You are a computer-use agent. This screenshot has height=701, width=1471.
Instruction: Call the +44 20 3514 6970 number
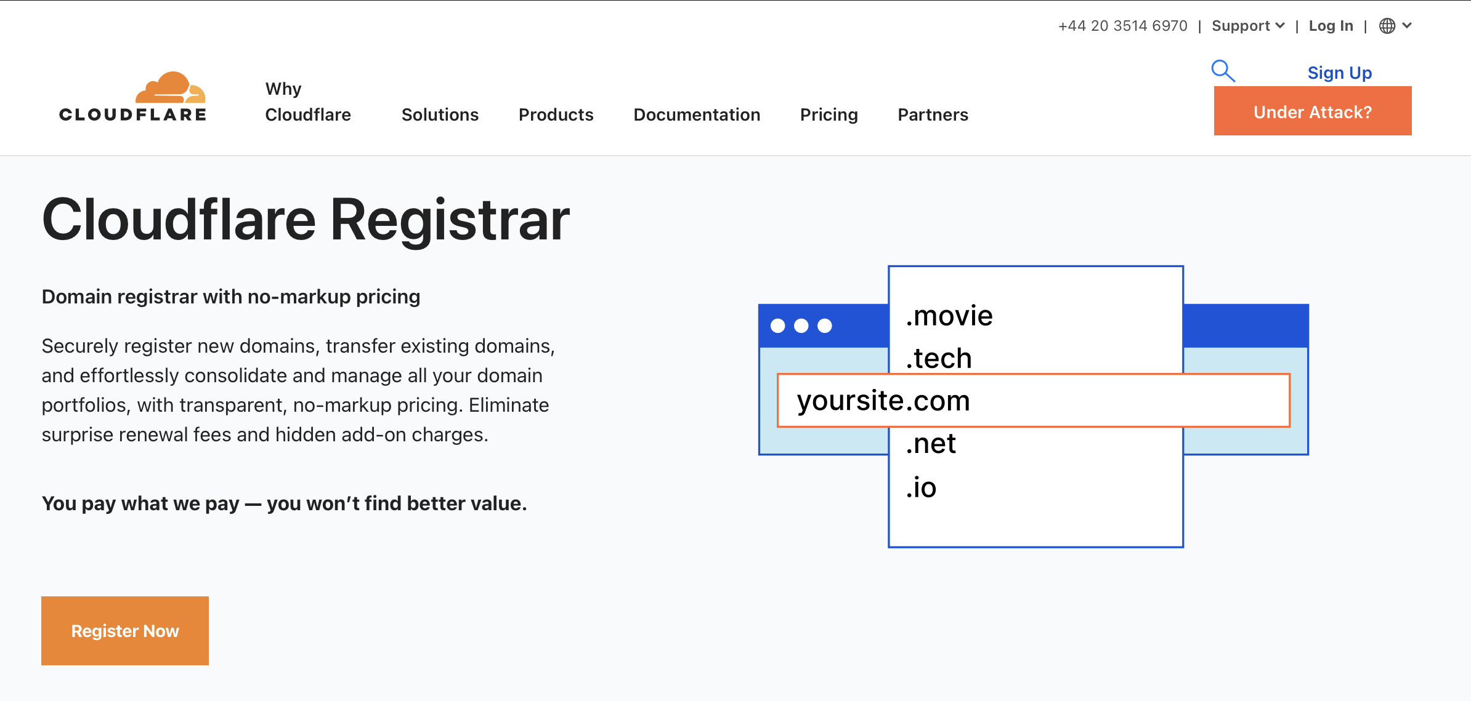(1122, 26)
